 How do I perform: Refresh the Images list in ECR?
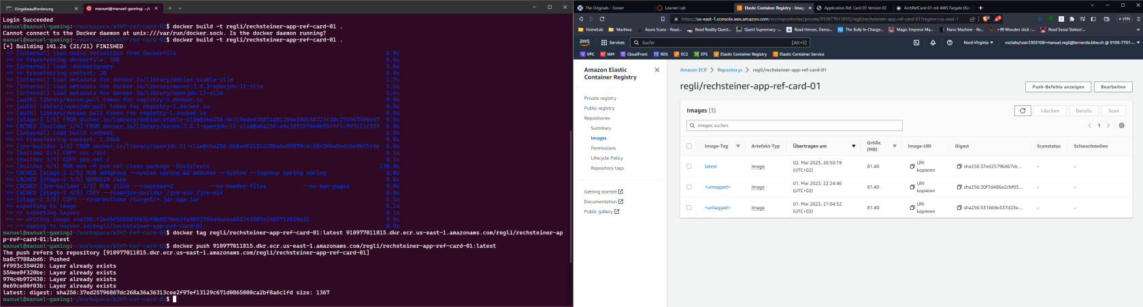click(x=1022, y=111)
